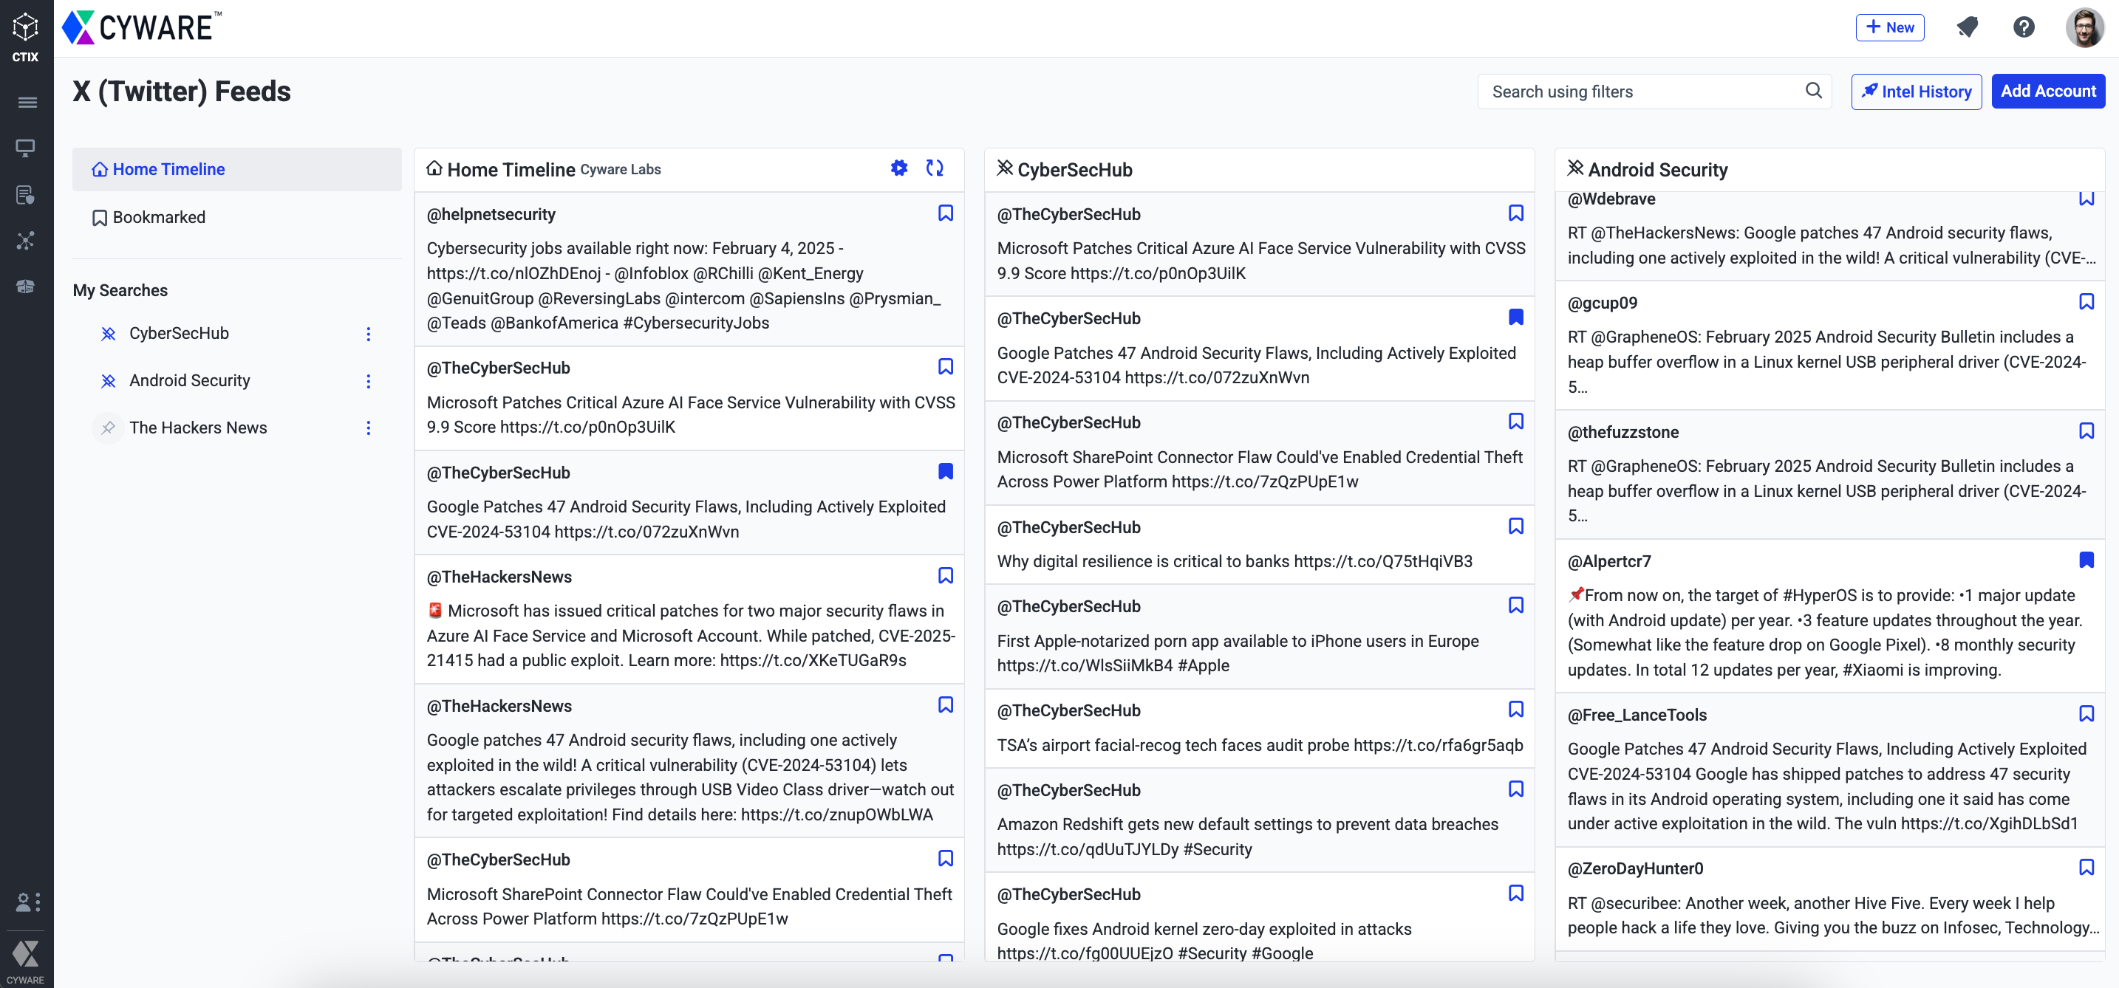Pin The Hackers News saved search
The width and height of the screenshot is (2119, 988).
click(x=108, y=428)
